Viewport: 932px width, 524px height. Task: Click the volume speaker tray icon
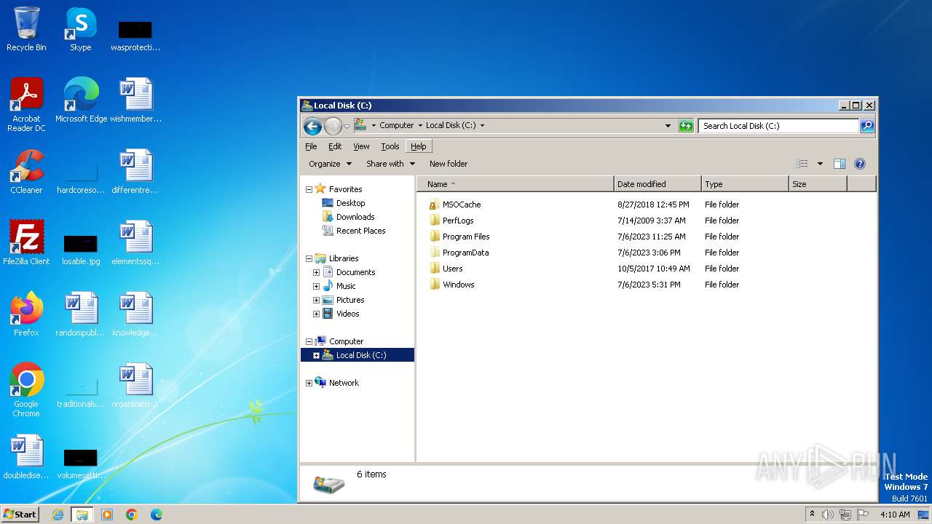tap(828, 515)
